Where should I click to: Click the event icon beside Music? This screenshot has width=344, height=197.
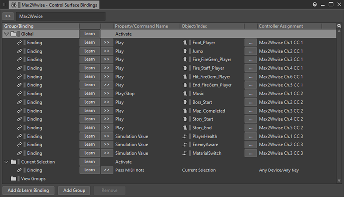pyautogui.click(x=185, y=94)
